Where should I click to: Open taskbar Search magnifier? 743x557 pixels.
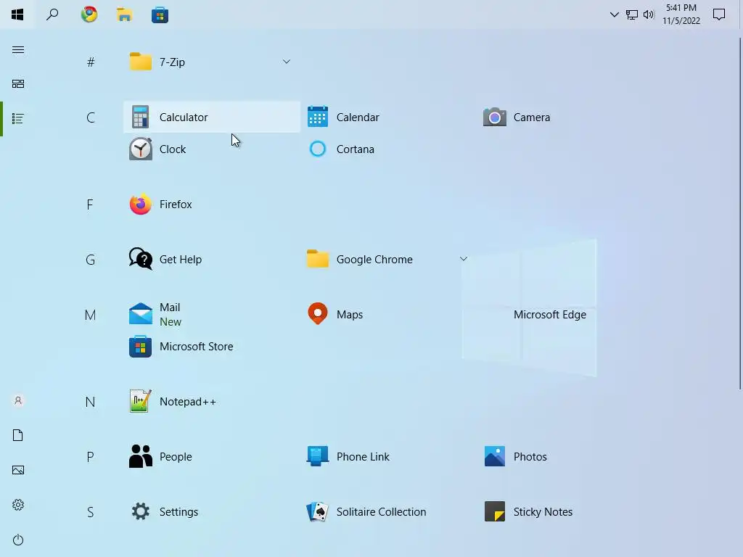click(x=52, y=15)
